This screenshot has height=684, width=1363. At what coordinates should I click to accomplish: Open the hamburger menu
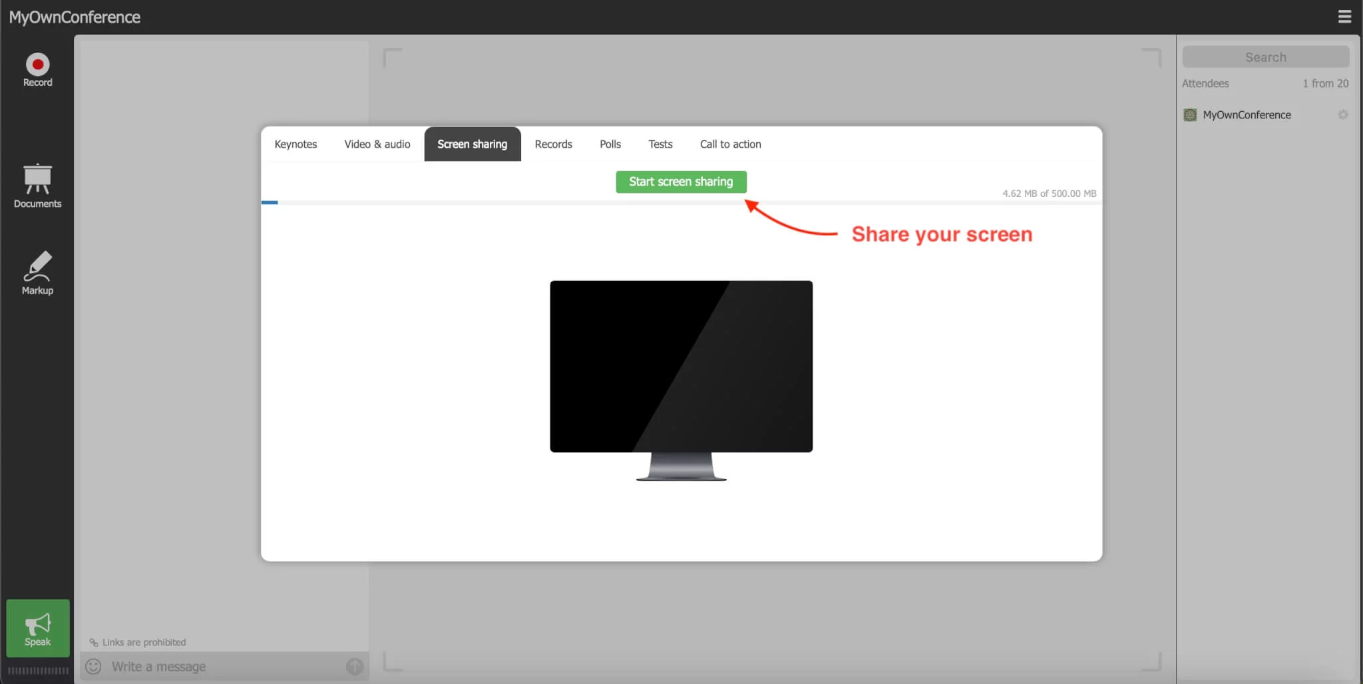click(1345, 16)
